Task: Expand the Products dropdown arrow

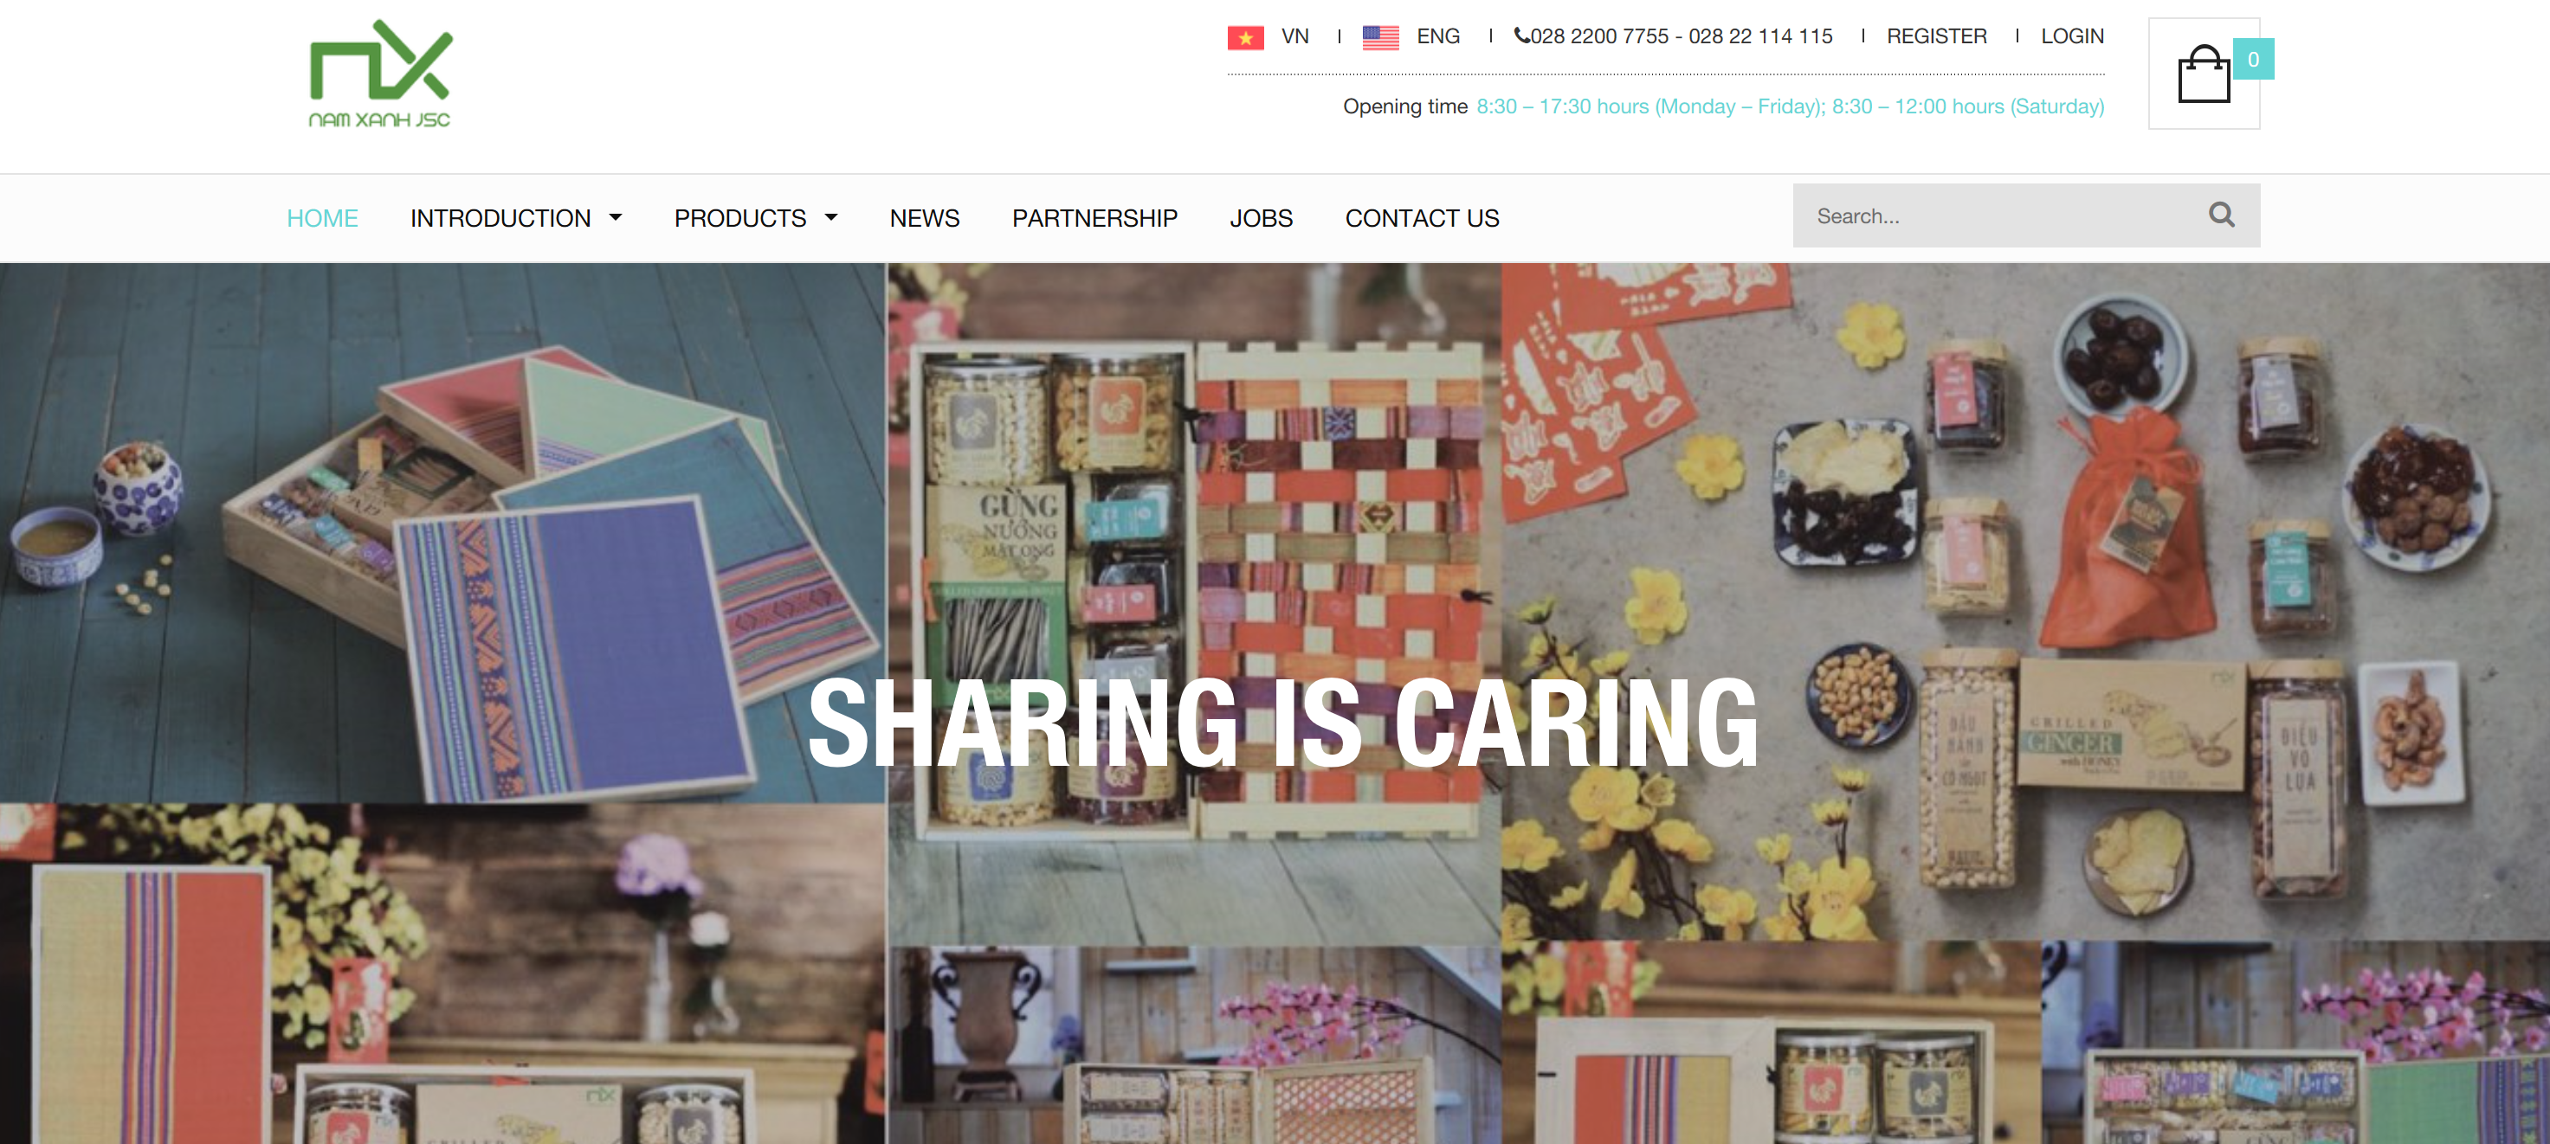Action: (x=831, y=218)
